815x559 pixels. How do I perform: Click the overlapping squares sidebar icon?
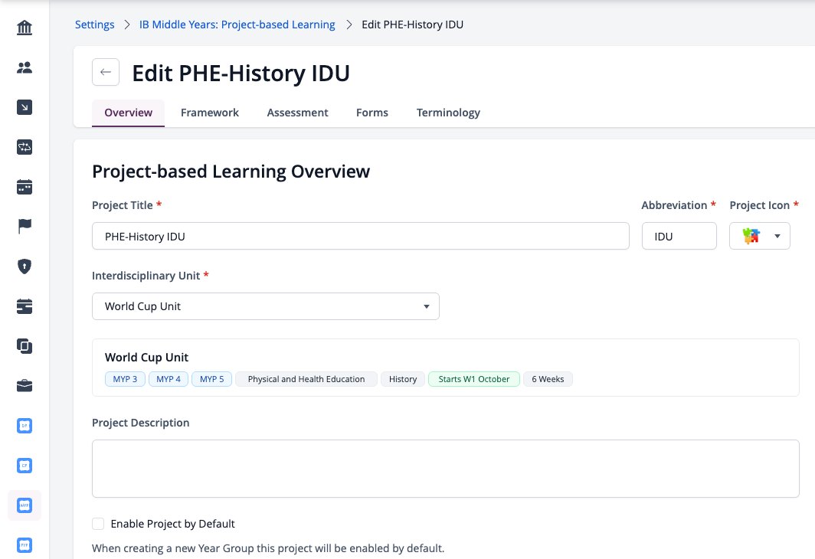tap(25, 346)
